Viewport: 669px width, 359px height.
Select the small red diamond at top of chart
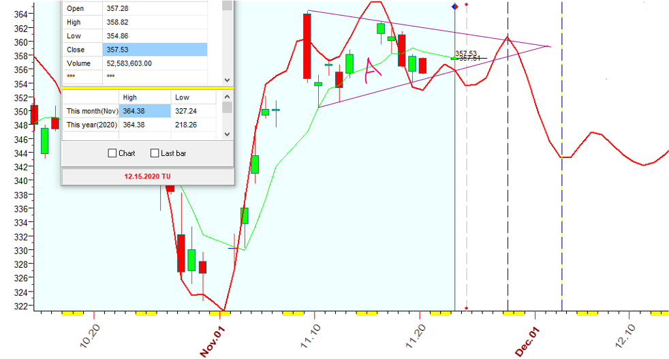pos(466,5)
